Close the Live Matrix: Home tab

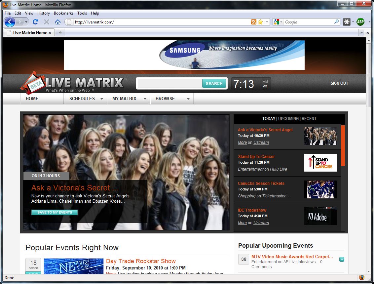click(50, 33)
